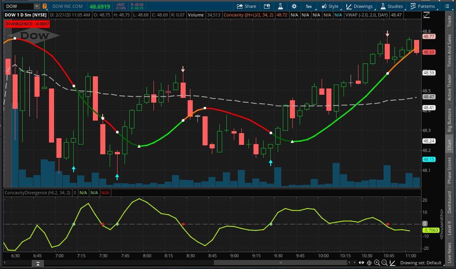Click the pink down arrow signal near 8:25
Image resolution: width=456 pixels, height=269 pixels.
(183, 69)
